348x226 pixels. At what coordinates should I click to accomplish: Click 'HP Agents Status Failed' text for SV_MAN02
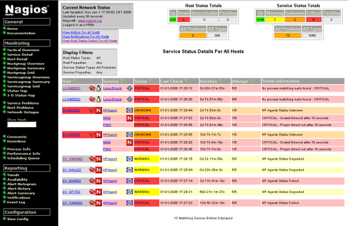pyautogui.click(x=280, y=181)
